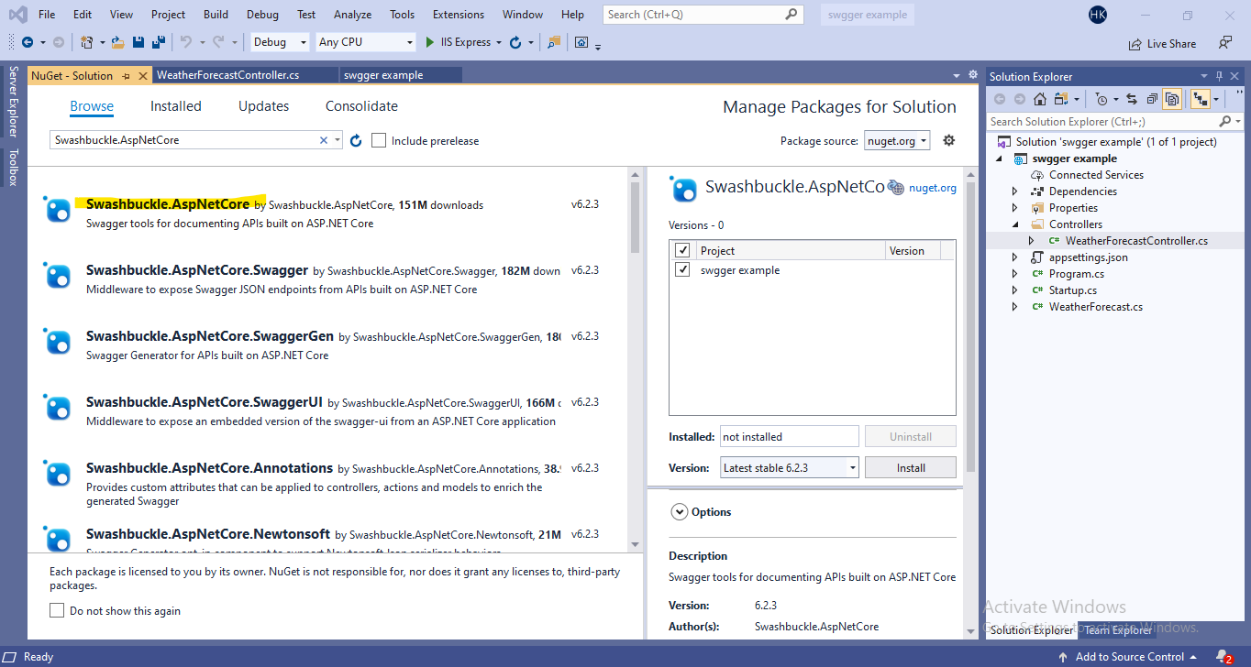Click the Undo toolbar icon

pyautogui.click(x=186, y=42)
